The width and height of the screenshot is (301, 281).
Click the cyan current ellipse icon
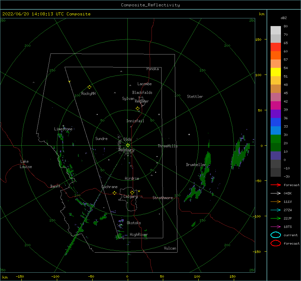tap(276, 235)
